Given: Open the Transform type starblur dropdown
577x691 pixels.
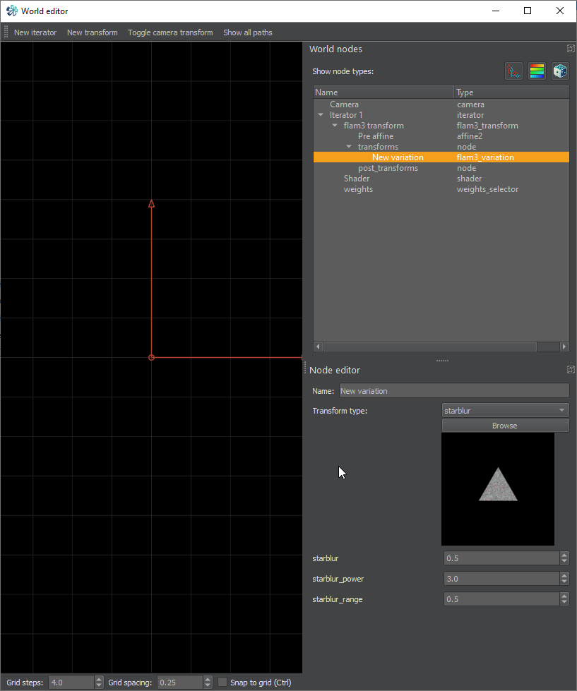Looking at the screenshot, I should (x=505, y=410).
